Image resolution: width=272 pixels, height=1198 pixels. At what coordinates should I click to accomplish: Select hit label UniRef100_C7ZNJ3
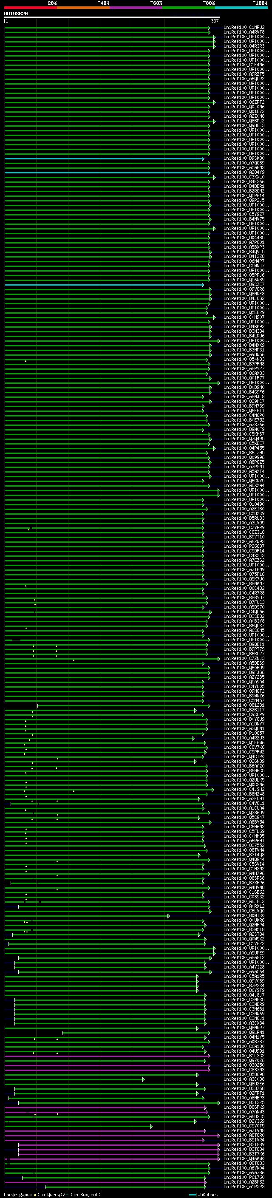[x=244, y=659]
